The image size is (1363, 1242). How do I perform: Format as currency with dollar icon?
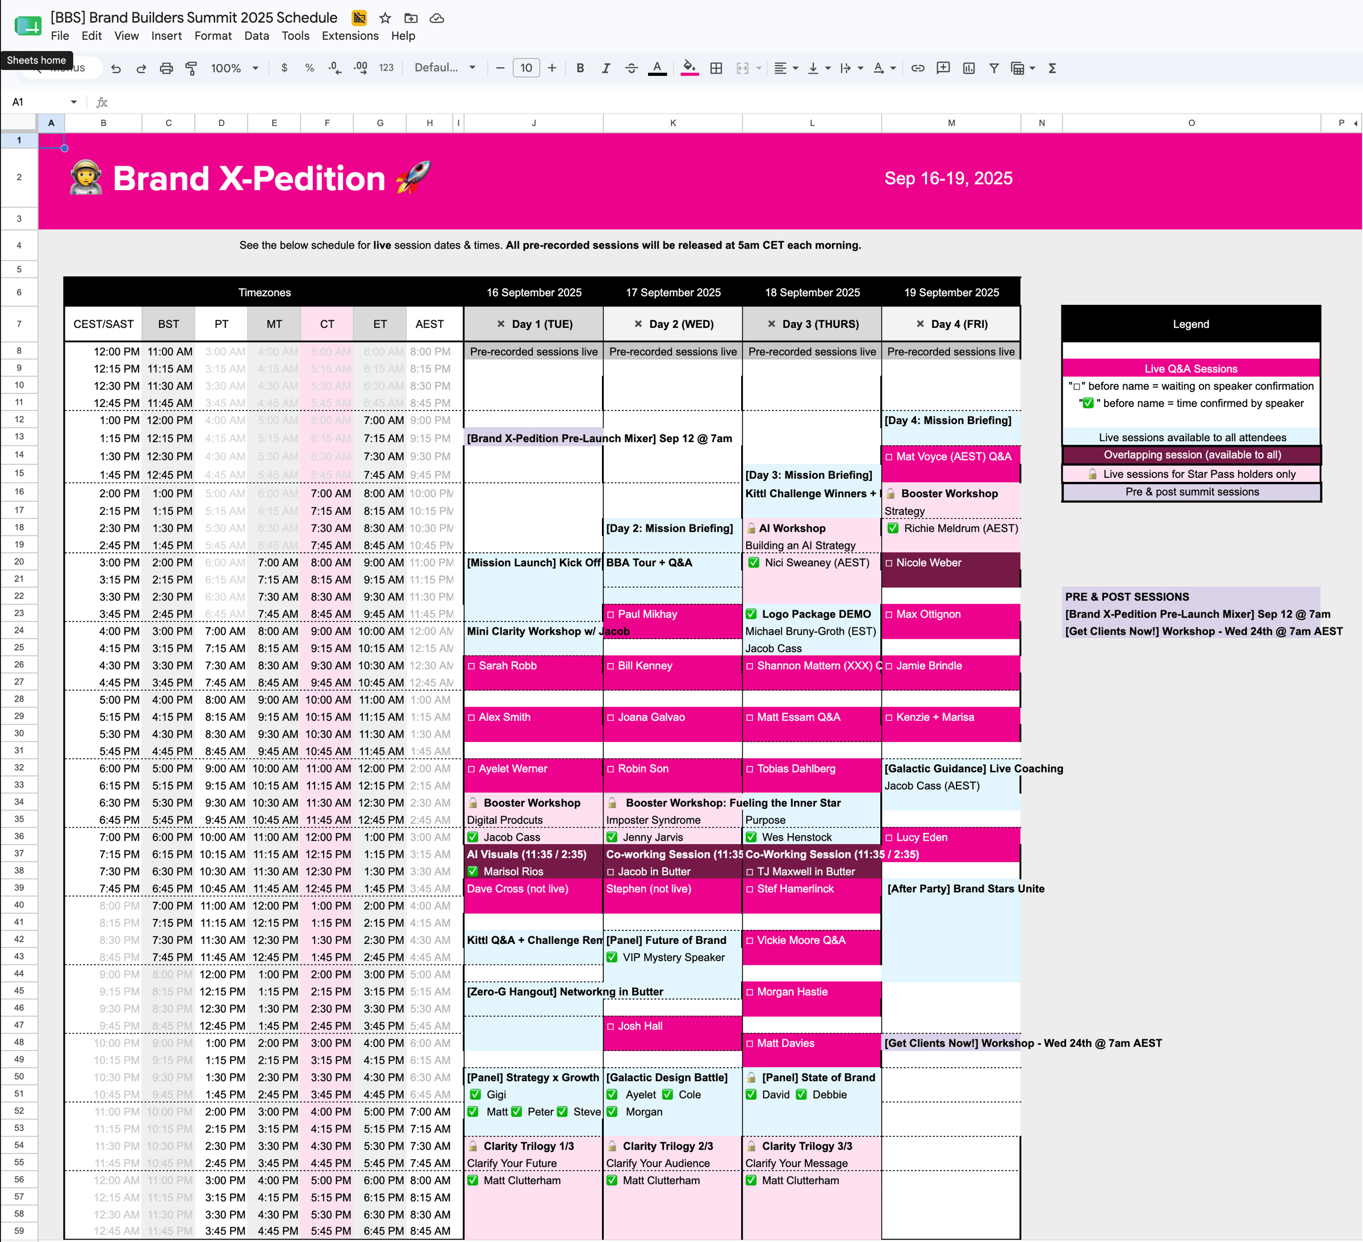(x=285, y=68)
